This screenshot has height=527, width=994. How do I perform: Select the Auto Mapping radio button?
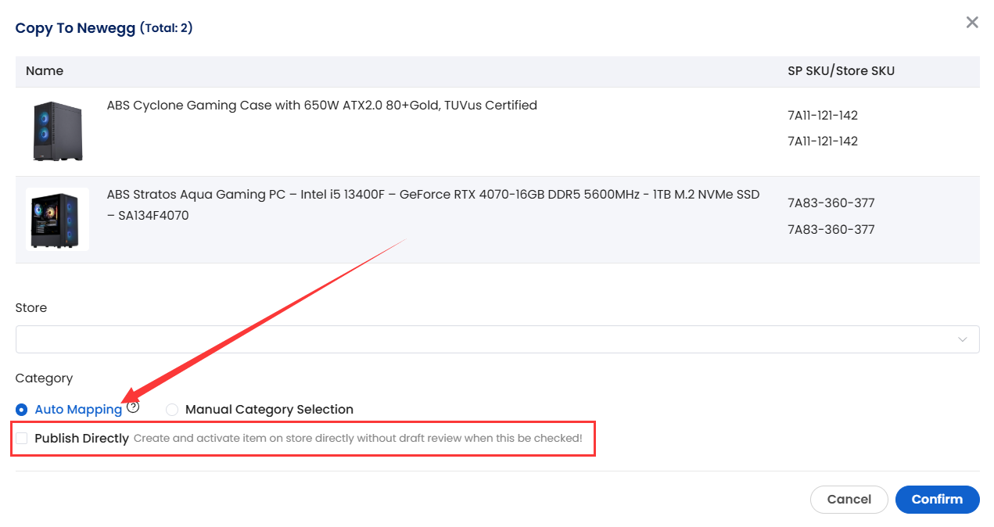pyautogui.click(x=21, y=410)
